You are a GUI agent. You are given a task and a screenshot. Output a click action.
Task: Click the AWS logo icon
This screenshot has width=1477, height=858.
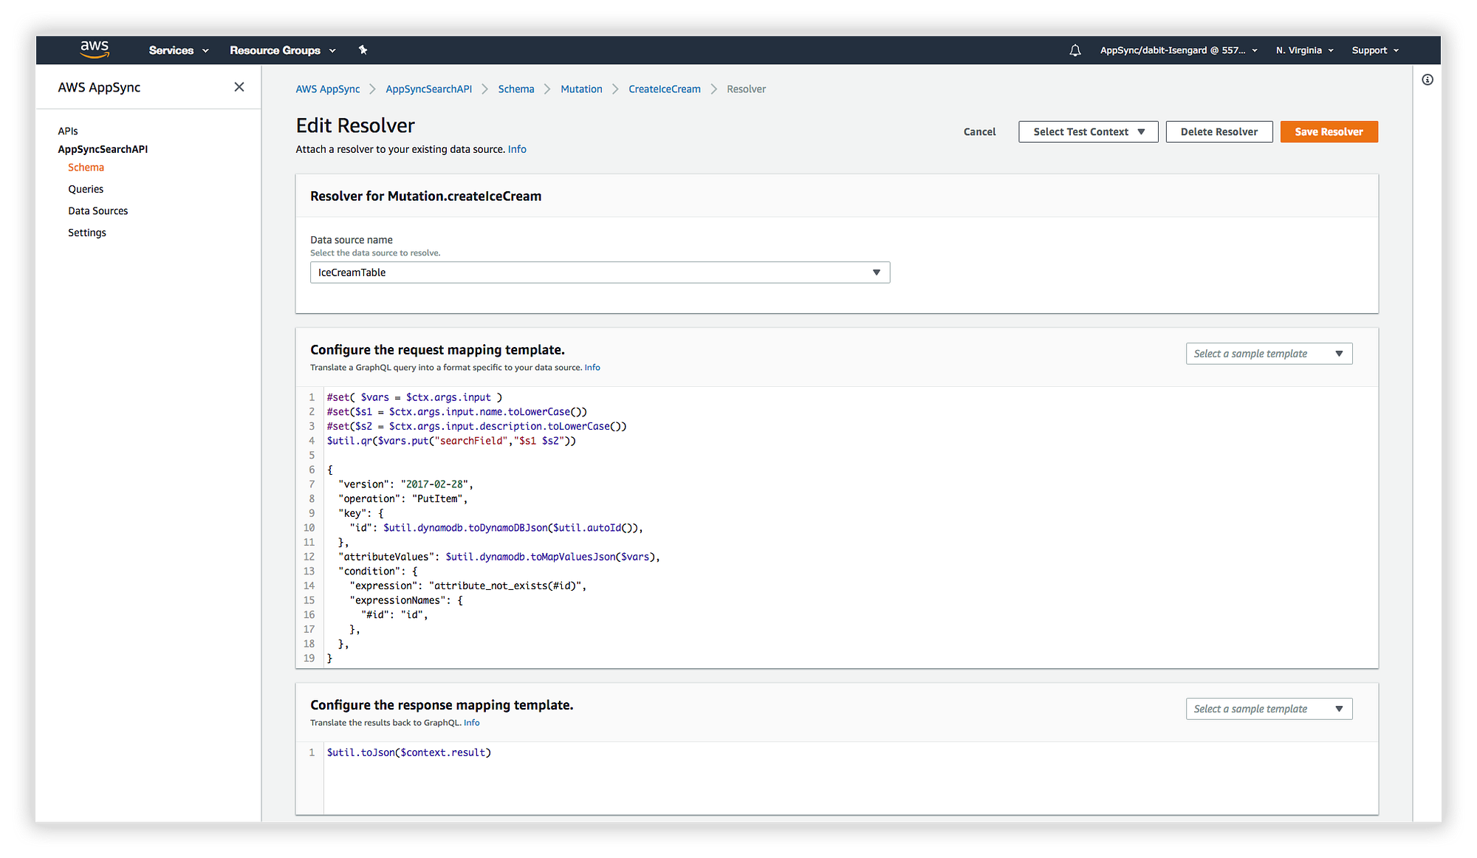pyautogui.click(x=95, y=49)
